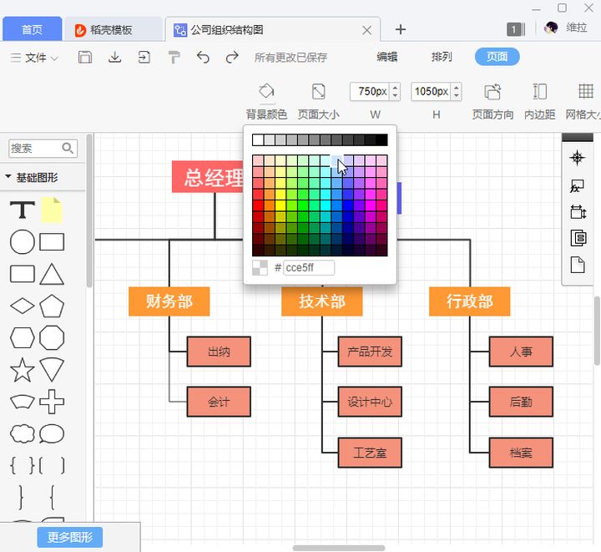Click the stacked pages icon in right panel
Viewport: 601px width, 552px height.
click(x=578, y=238)
